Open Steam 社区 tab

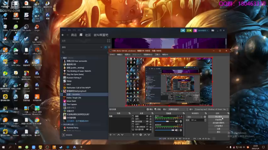(88, 35)
